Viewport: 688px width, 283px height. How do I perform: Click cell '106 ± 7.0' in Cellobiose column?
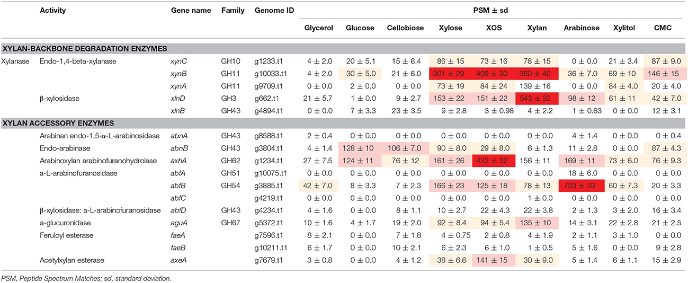click(x=405, y=148)
